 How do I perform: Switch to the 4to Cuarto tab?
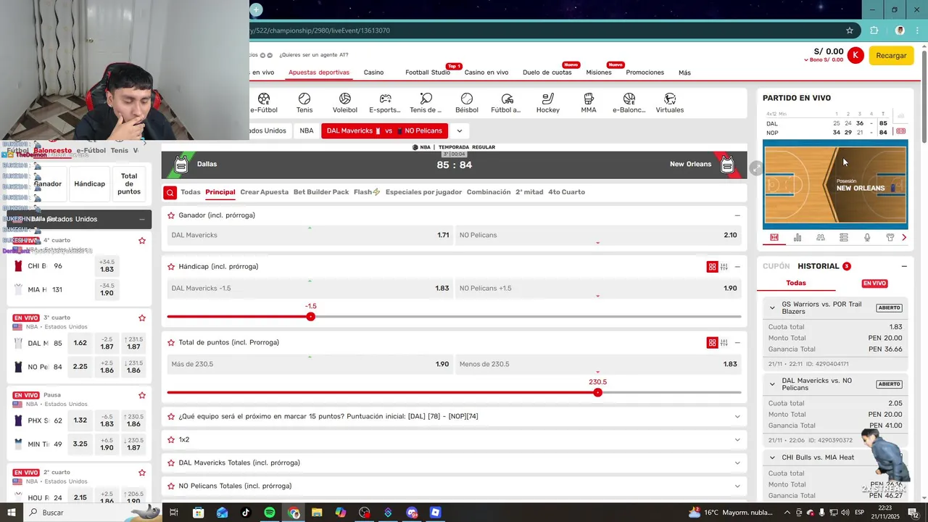click(566, 192)
